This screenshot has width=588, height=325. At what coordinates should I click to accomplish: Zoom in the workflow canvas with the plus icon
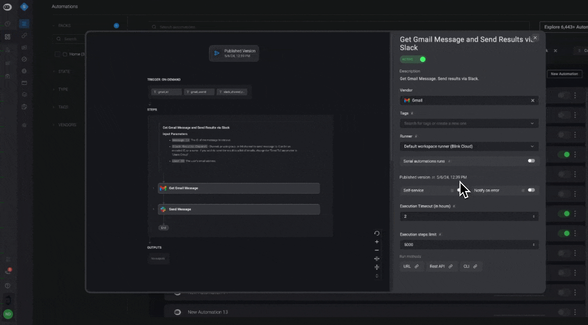pyautogui.click(x=377, y=241)
